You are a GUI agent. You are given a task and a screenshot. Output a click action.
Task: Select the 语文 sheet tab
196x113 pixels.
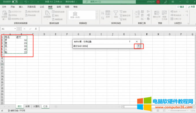coord(20,106)
